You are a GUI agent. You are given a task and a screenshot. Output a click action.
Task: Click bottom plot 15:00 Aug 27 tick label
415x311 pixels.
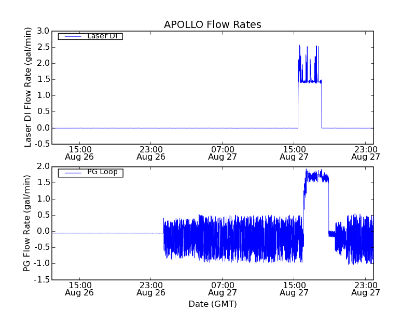294,289
